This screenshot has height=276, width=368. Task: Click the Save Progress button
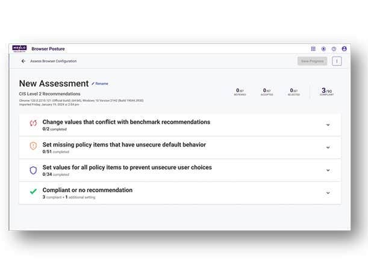313,61
